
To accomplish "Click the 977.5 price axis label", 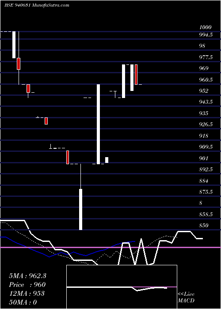I will pyautogui.click(x=206, y=57).
